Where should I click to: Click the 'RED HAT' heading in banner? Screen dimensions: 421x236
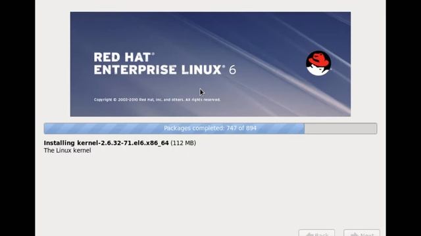[x=124, y=57]
